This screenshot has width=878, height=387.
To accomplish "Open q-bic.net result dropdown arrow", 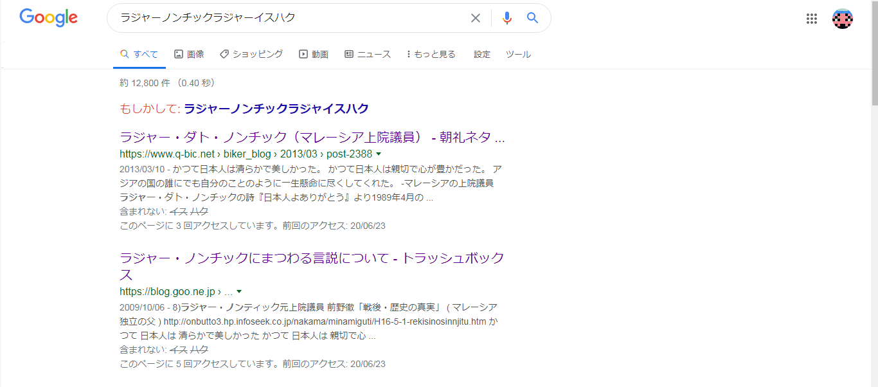I will 379,154.
